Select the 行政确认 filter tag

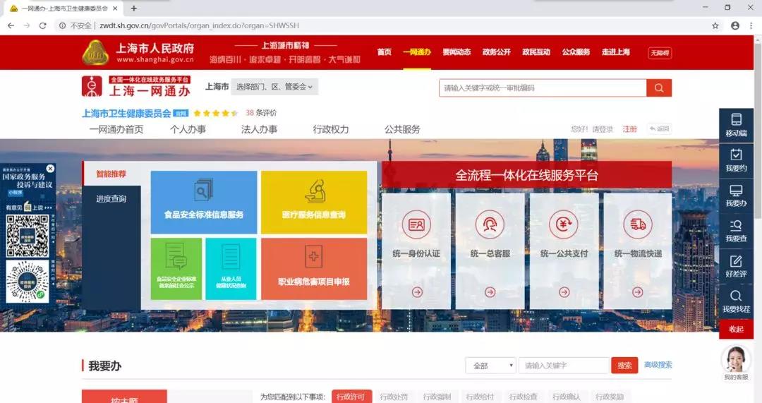[x=566, y=397]
